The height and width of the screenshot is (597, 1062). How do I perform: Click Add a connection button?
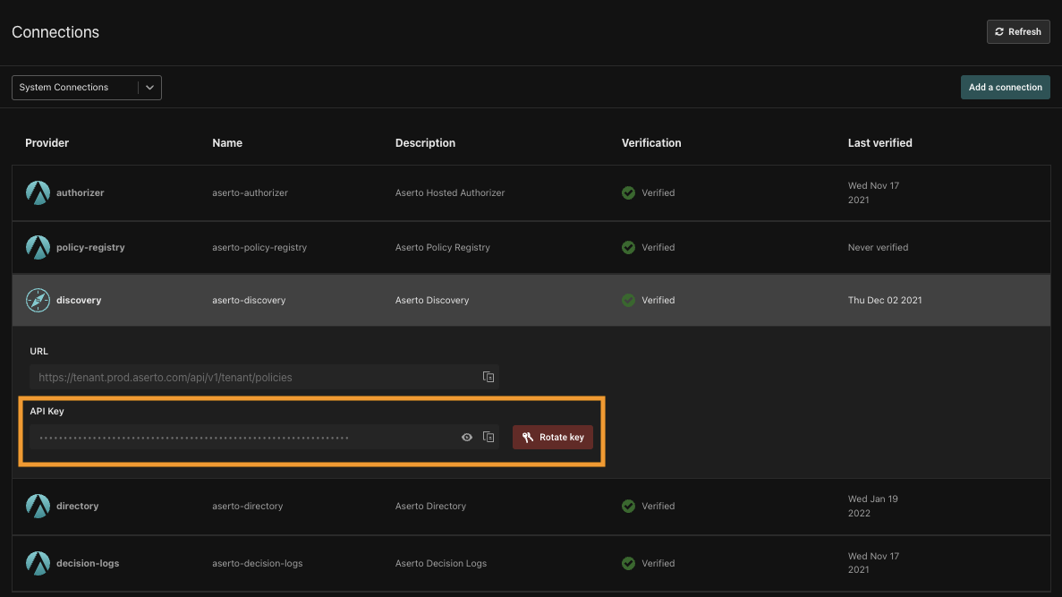(1005, 88)
